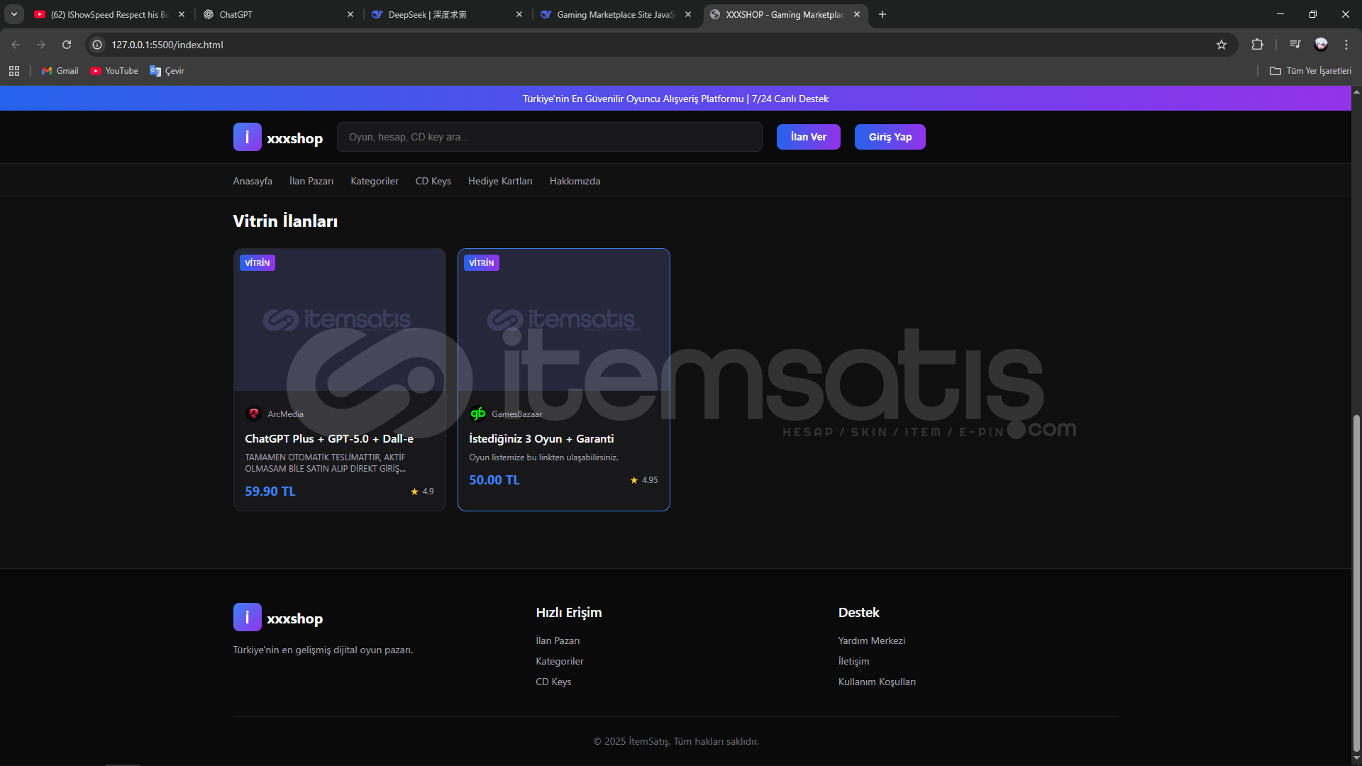The height and width of the screenshot is (766, 1362).
Task: Click the xxxshop logo icon in header
Action: [x=247, y=137]
